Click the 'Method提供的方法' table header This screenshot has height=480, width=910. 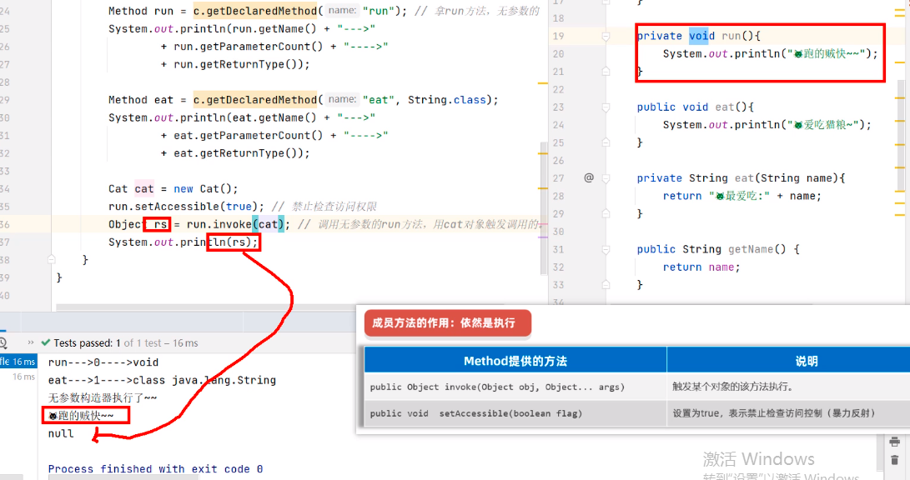click(515, 361)
